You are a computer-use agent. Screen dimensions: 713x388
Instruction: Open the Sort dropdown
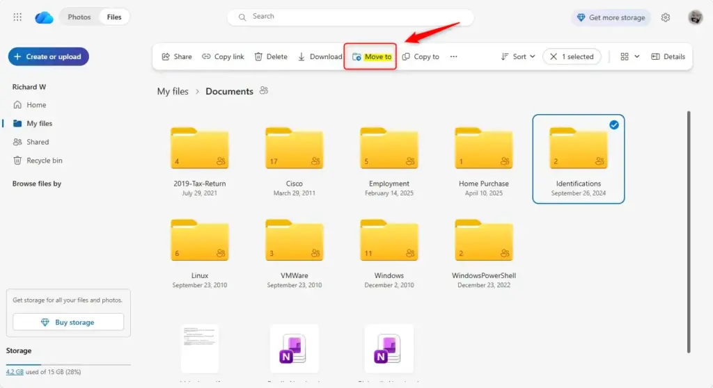(518, 56)
